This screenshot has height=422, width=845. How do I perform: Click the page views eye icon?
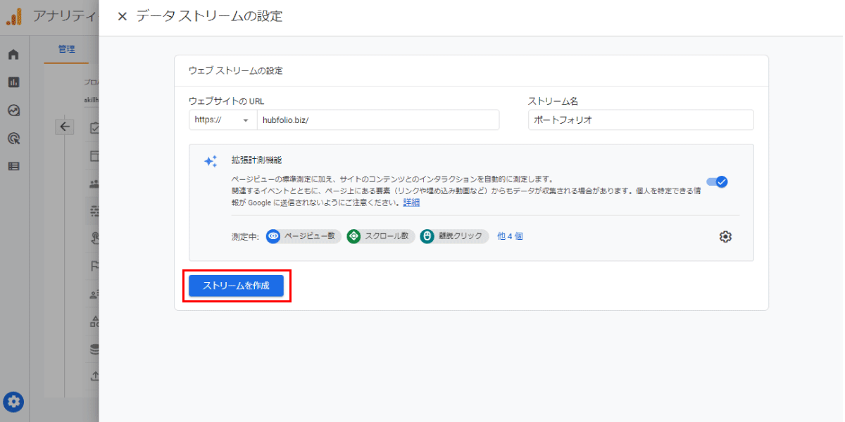273,236
